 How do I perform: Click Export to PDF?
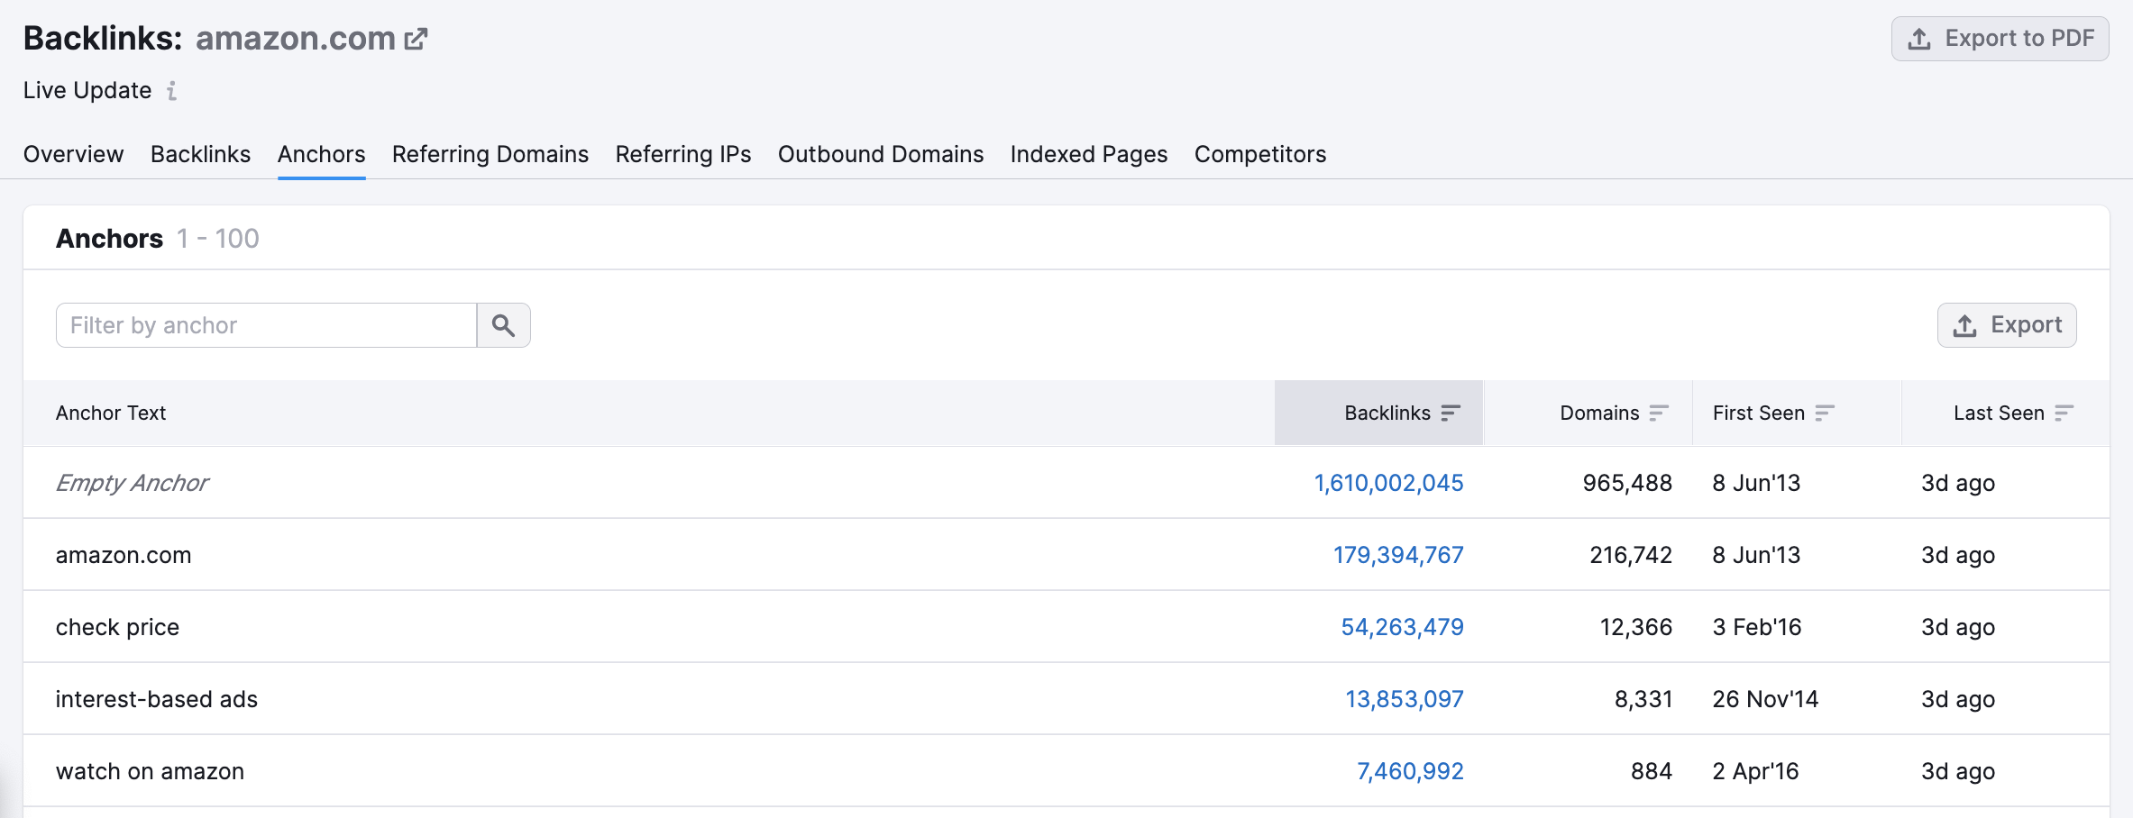pos(2000,38)
